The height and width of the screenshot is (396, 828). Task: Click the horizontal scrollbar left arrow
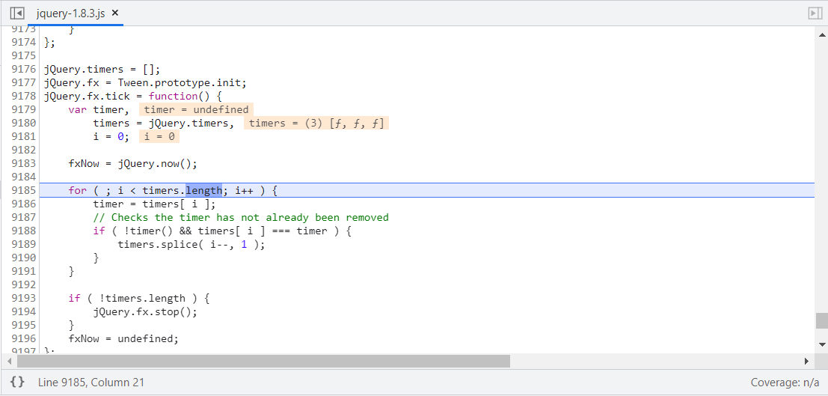[x=8, y=361]
